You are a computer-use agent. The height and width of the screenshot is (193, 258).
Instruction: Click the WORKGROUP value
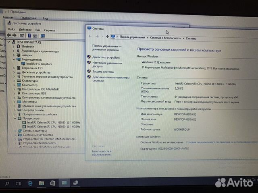[182, 129]
